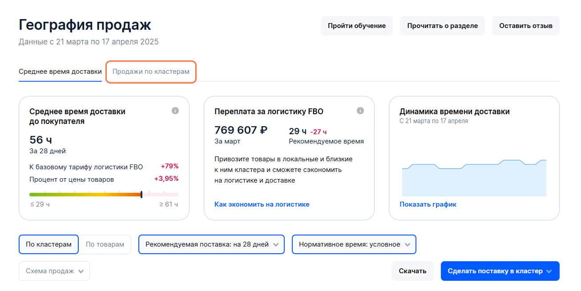
Task: Switch to the По товарам view
Action: [x=105, y=244]
